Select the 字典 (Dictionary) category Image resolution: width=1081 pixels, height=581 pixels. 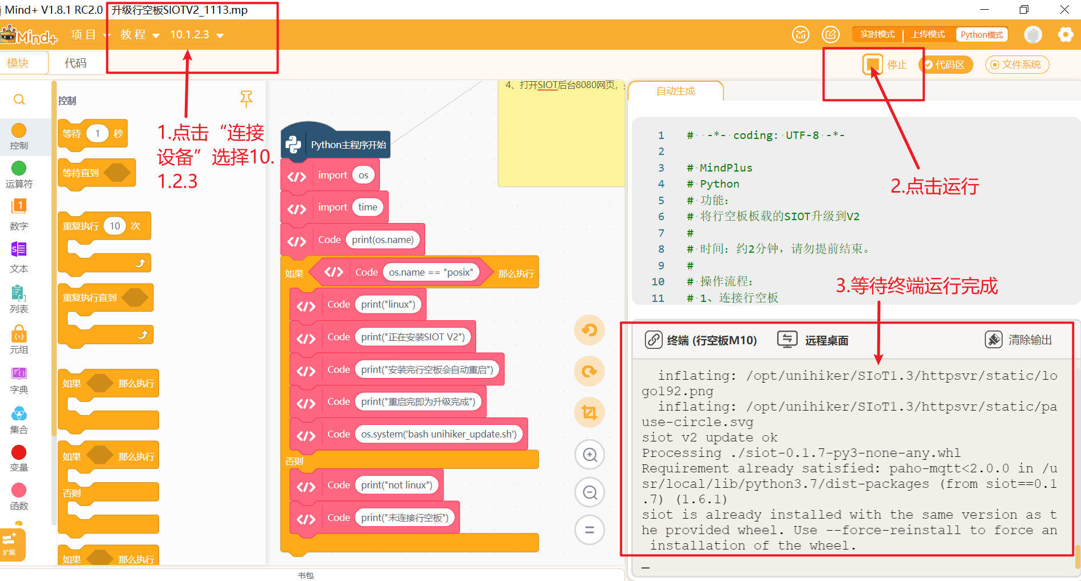pyautogui.click(x=19, y=380)
